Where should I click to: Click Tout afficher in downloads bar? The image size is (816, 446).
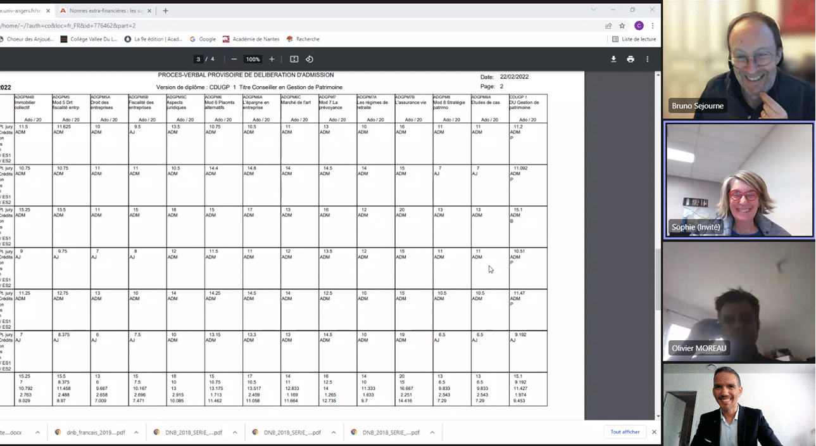tap(625, 432)
